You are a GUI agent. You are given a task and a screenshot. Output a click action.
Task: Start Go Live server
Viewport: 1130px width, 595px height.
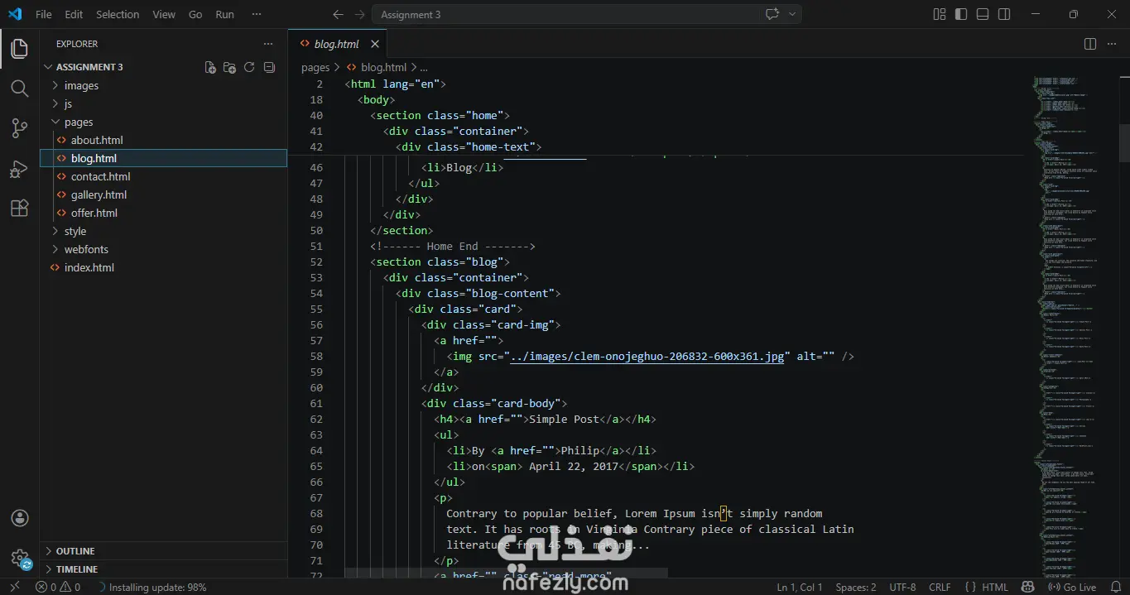tap(1072, 587)
